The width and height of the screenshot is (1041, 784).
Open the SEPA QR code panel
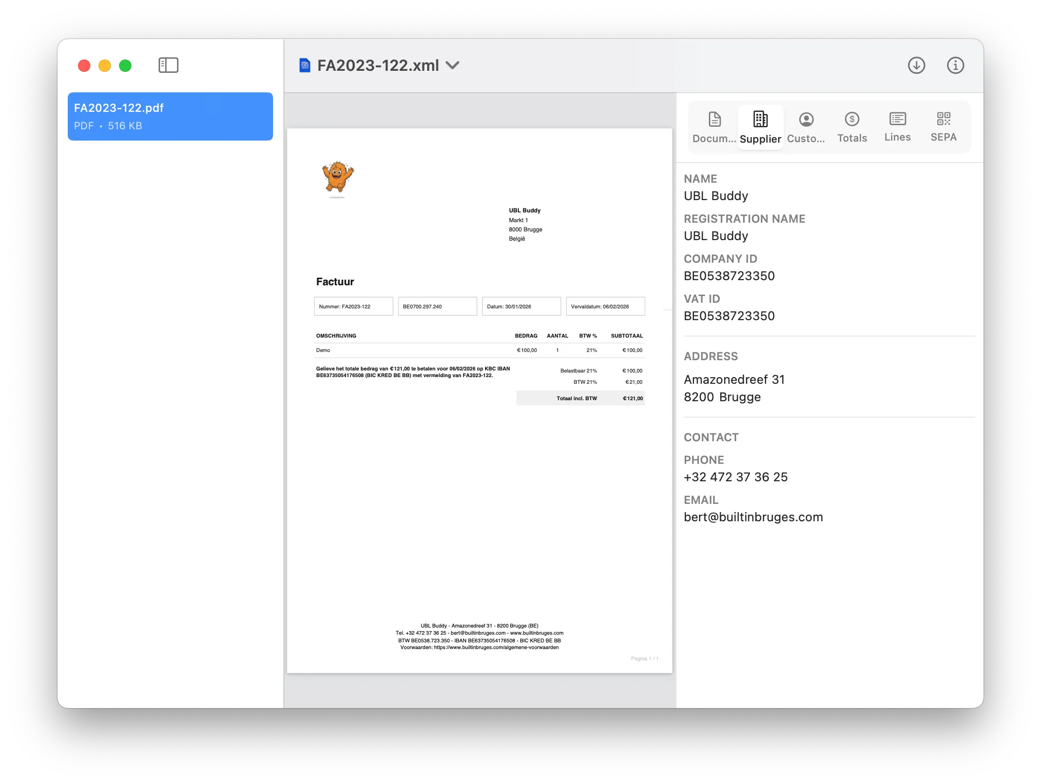[x=943, y=119]
